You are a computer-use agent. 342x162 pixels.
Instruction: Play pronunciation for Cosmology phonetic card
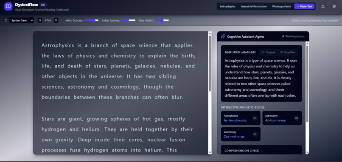[x=255, y=134]
